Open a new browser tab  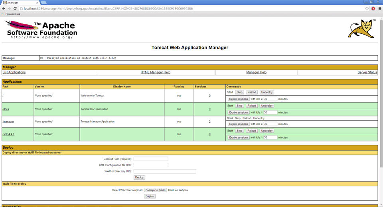[43, 2]
